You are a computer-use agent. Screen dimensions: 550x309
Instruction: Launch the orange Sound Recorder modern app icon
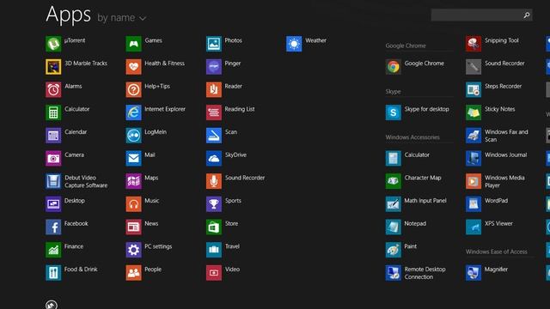[214, 181]
